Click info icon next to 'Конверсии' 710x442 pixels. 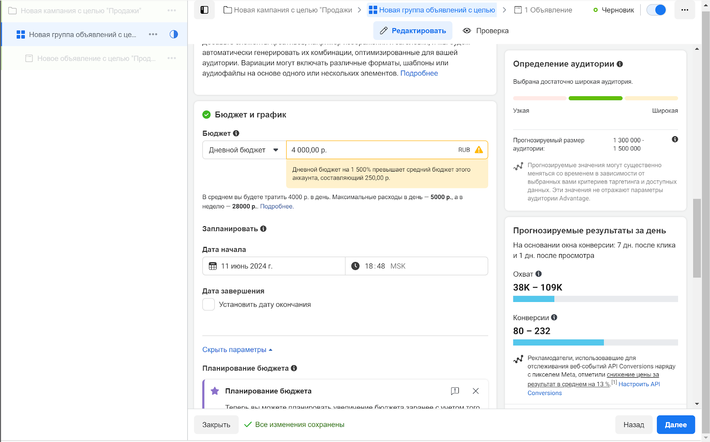point(554,317)
